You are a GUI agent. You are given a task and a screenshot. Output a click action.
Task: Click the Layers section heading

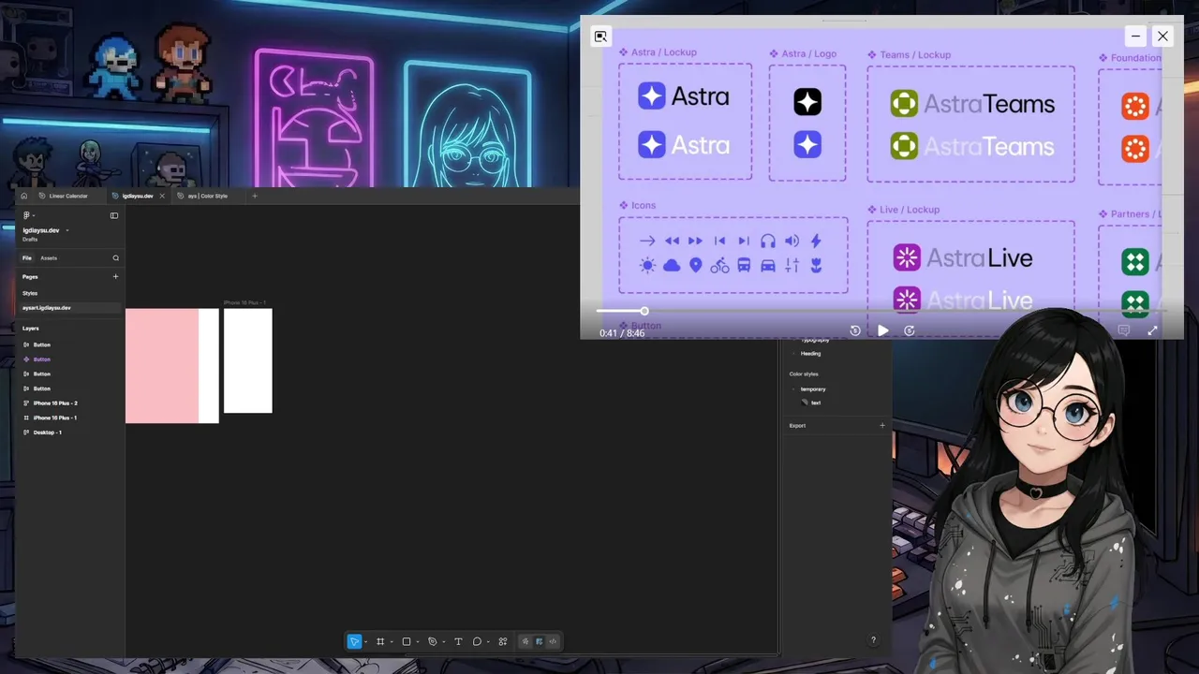[31, 329]
